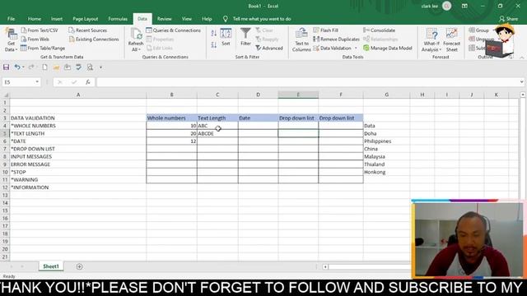Click From Text/CSV icon

tap(24, 30)
